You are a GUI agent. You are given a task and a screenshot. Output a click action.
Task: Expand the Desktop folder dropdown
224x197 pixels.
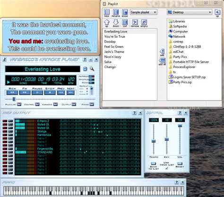(190, 12)
